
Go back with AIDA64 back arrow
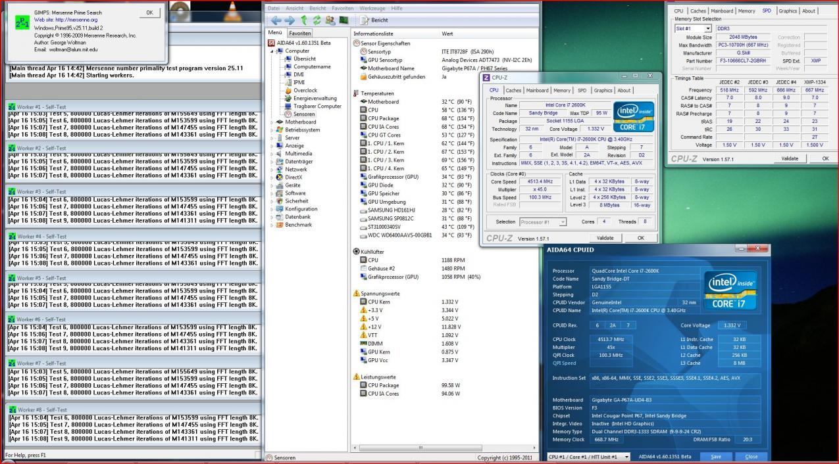coord(275,20)
